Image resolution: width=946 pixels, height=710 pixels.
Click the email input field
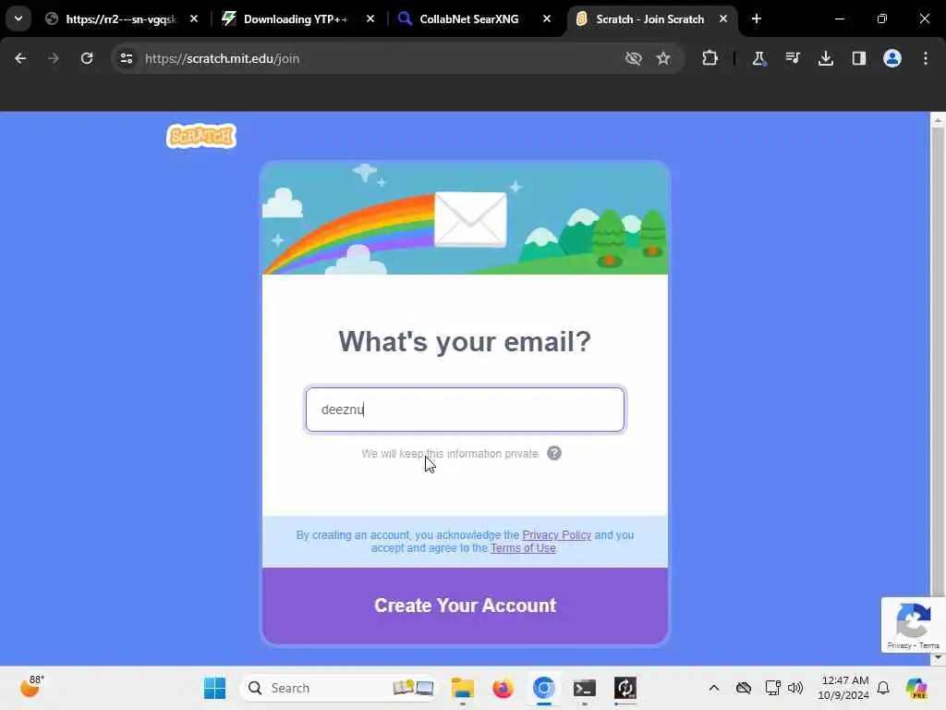[x=465, y=410]
